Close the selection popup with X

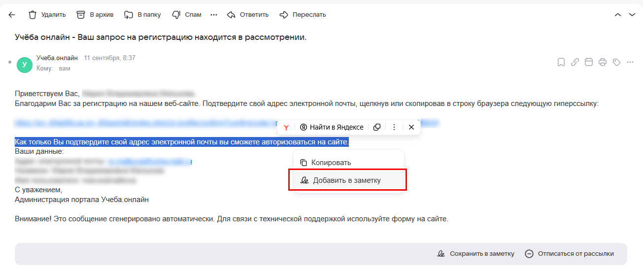click(411, 127)
